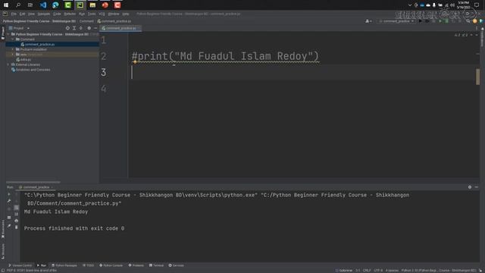Image resolution: width=485 pixels, height=273 pixels.
Task: Toggle tool window bars icon at bottom-left corner
Action: pyautogui.click(x=2, y=270)
